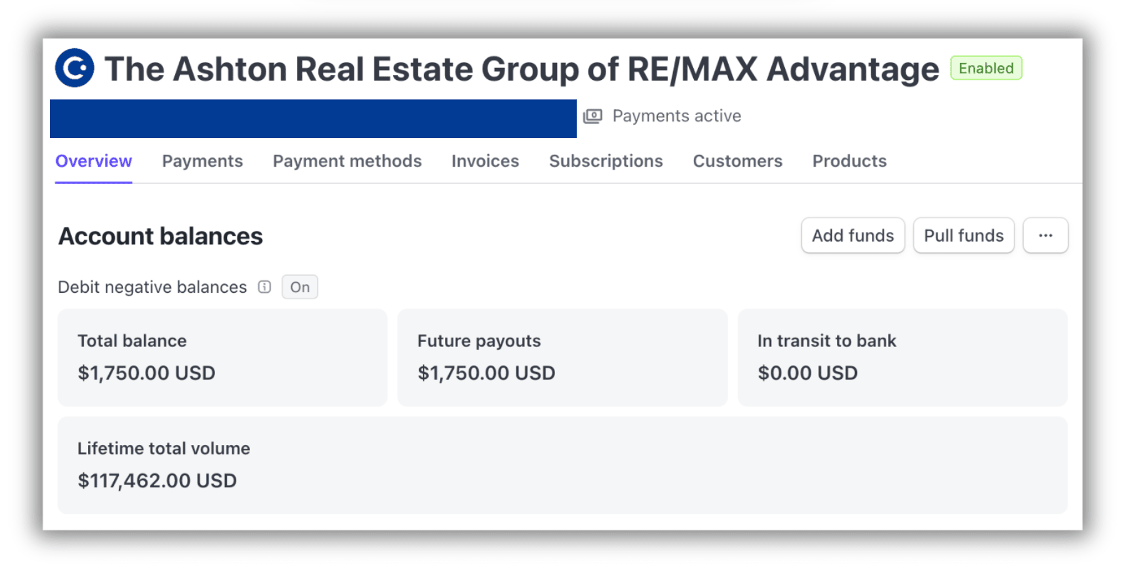Open the Payments tab

pyautogui.click(x=202, y=161)
